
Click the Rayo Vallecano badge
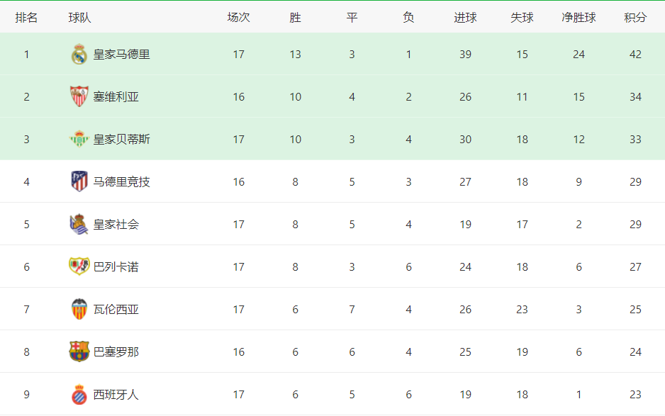(79, 266)
